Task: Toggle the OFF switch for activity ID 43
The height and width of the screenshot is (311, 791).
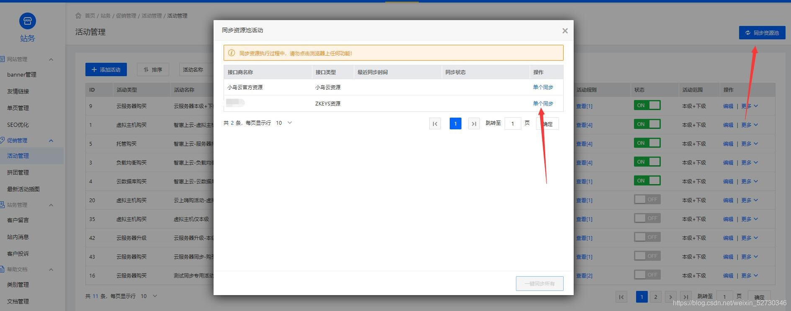Action: click(647, 256)
